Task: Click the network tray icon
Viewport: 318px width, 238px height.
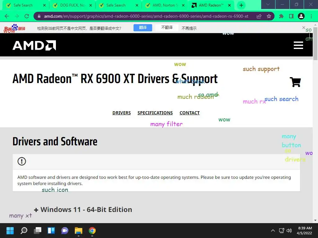Action: 281,231
